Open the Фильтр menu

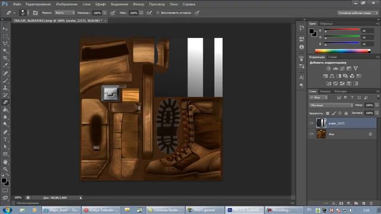[x=139, y=4]
